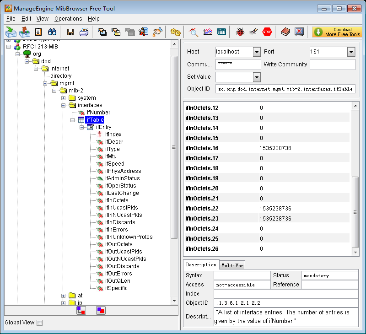
Task: Open the View menu
Action: (x=42, y=19)
